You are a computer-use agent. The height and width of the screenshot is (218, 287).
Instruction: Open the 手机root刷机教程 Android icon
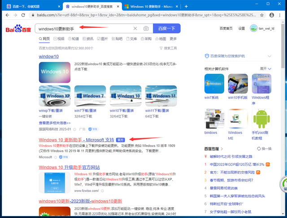[x=261, y=119]
